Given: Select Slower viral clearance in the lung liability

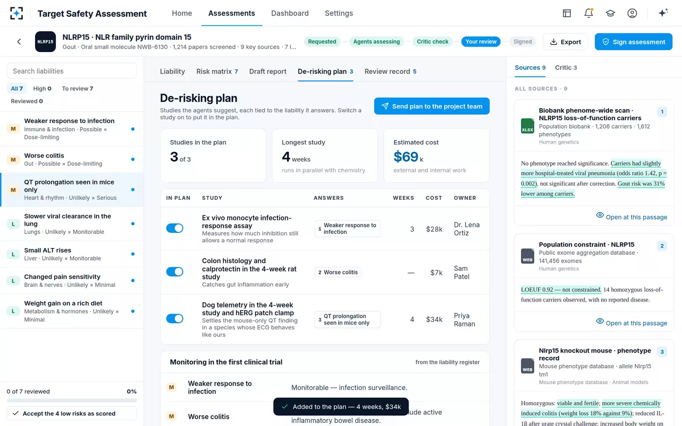Looking at the screenshot, I should [72, 223].
